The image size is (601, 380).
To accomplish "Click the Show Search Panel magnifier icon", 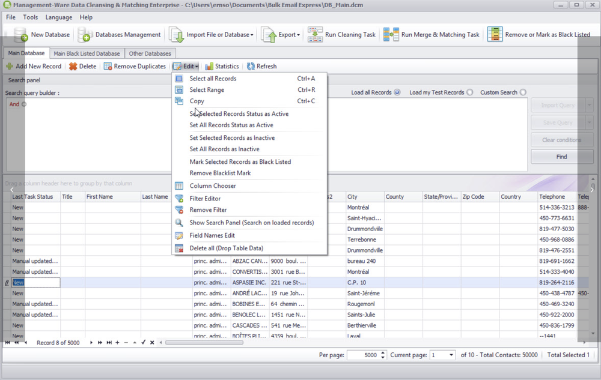I will (179, 222).
